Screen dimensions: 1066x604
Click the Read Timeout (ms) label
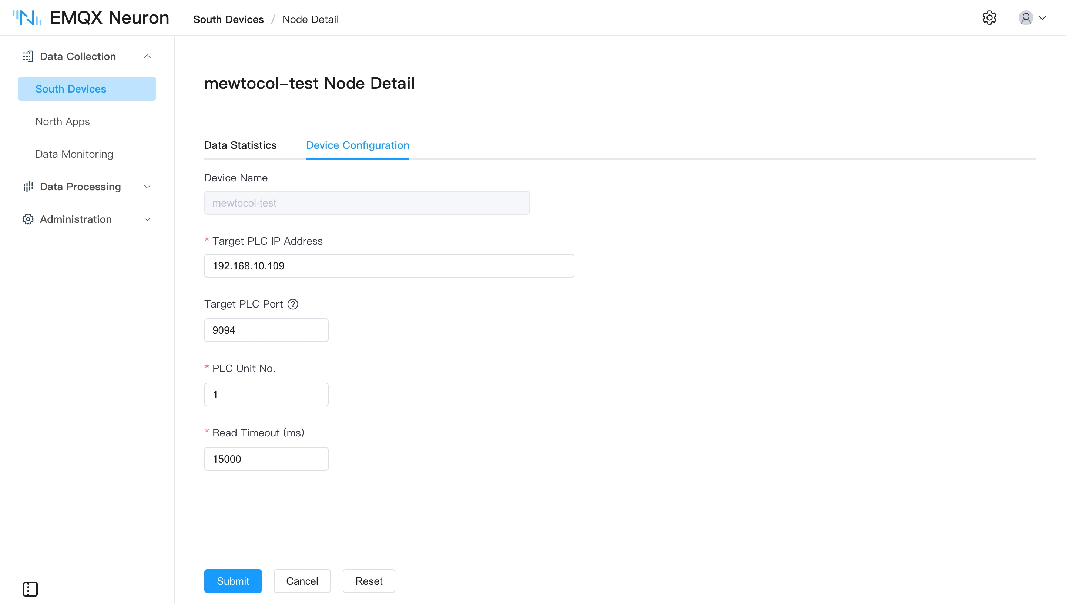258,433
